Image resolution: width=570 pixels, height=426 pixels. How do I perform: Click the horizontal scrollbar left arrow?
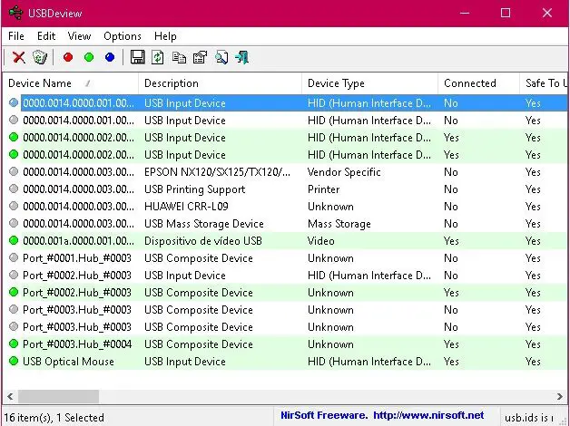(10, 396)
